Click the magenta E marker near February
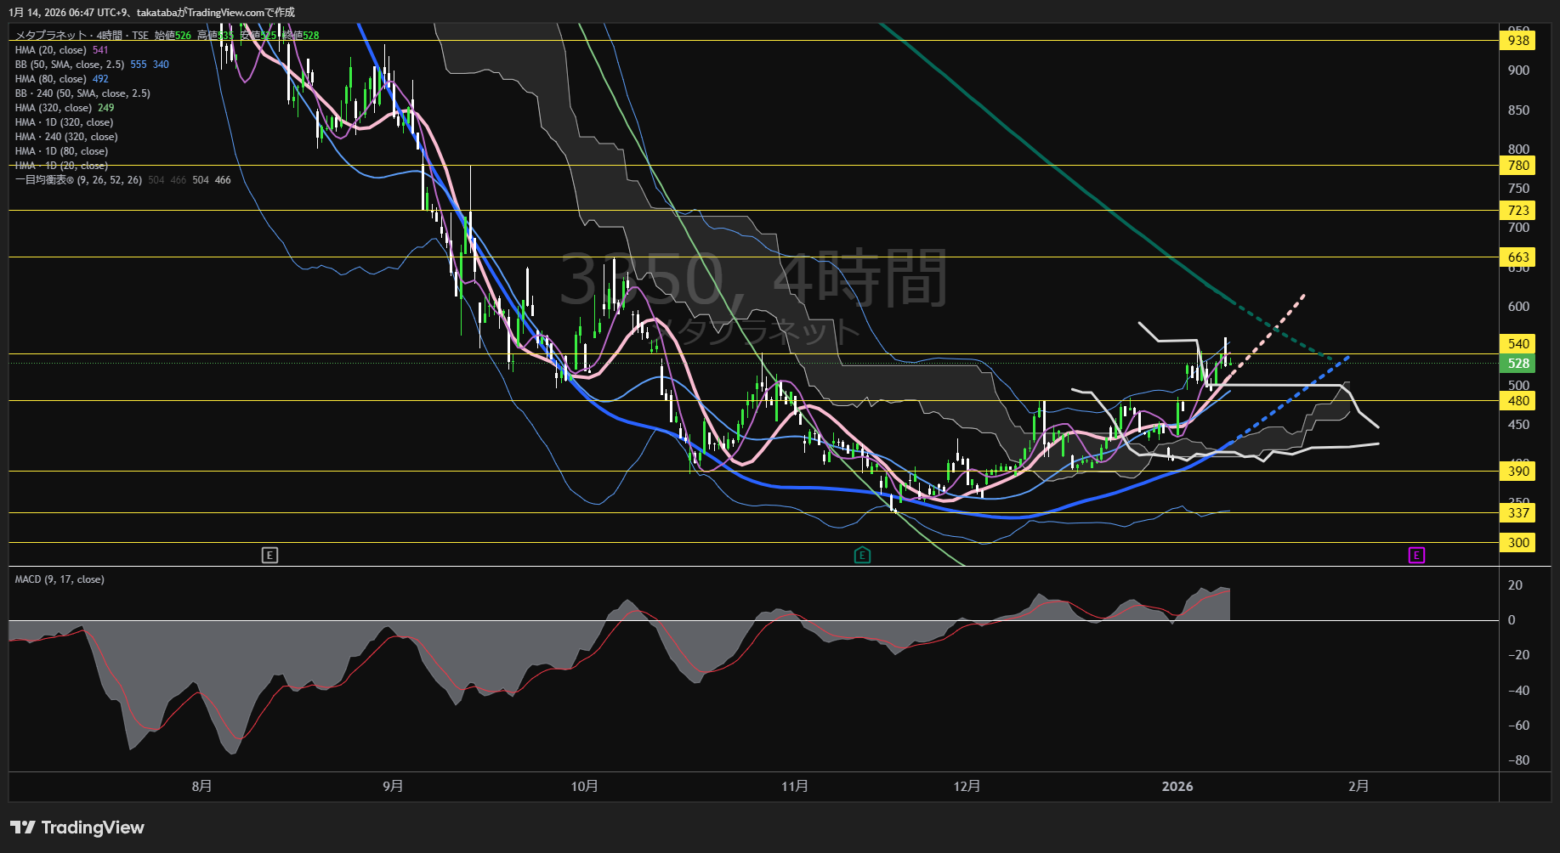 pyautogui.click(x=1416, y=556)
